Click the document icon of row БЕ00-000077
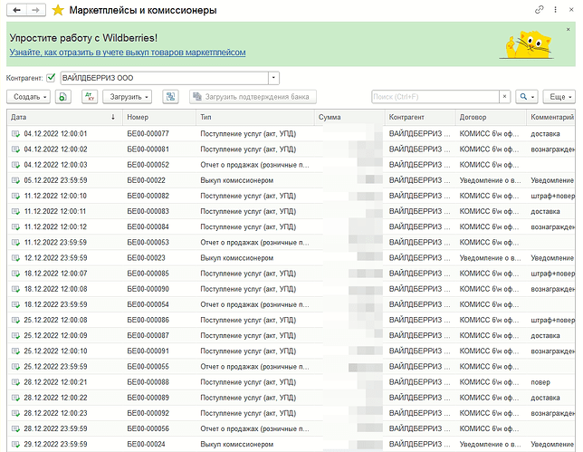 pyautogui.click(x=15, y=134)
